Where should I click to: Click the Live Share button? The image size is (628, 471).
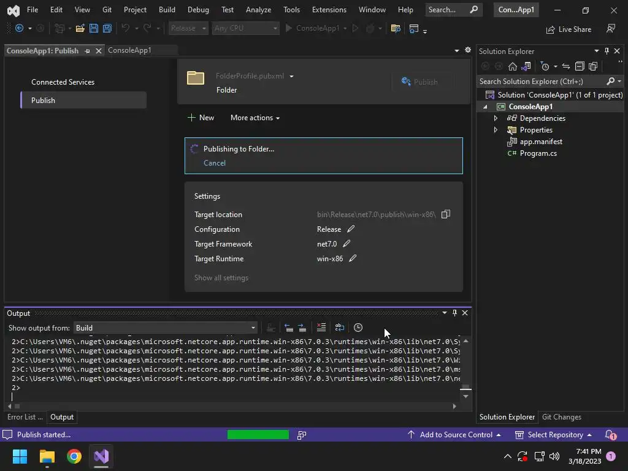pyautogui.click(x=569, y=29)
